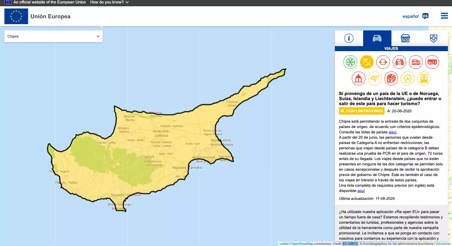Select green arrows free-movement icon
Screen dimensions: 452x246
pyautogui.click(x=350, y=62)
